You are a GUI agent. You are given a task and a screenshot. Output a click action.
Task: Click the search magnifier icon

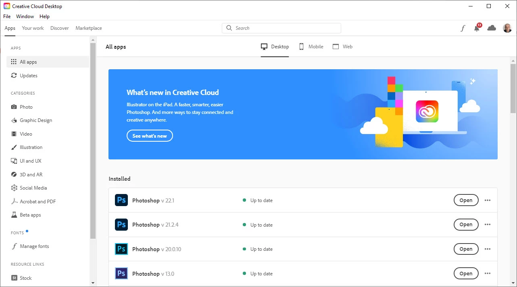tap(229, 28)
